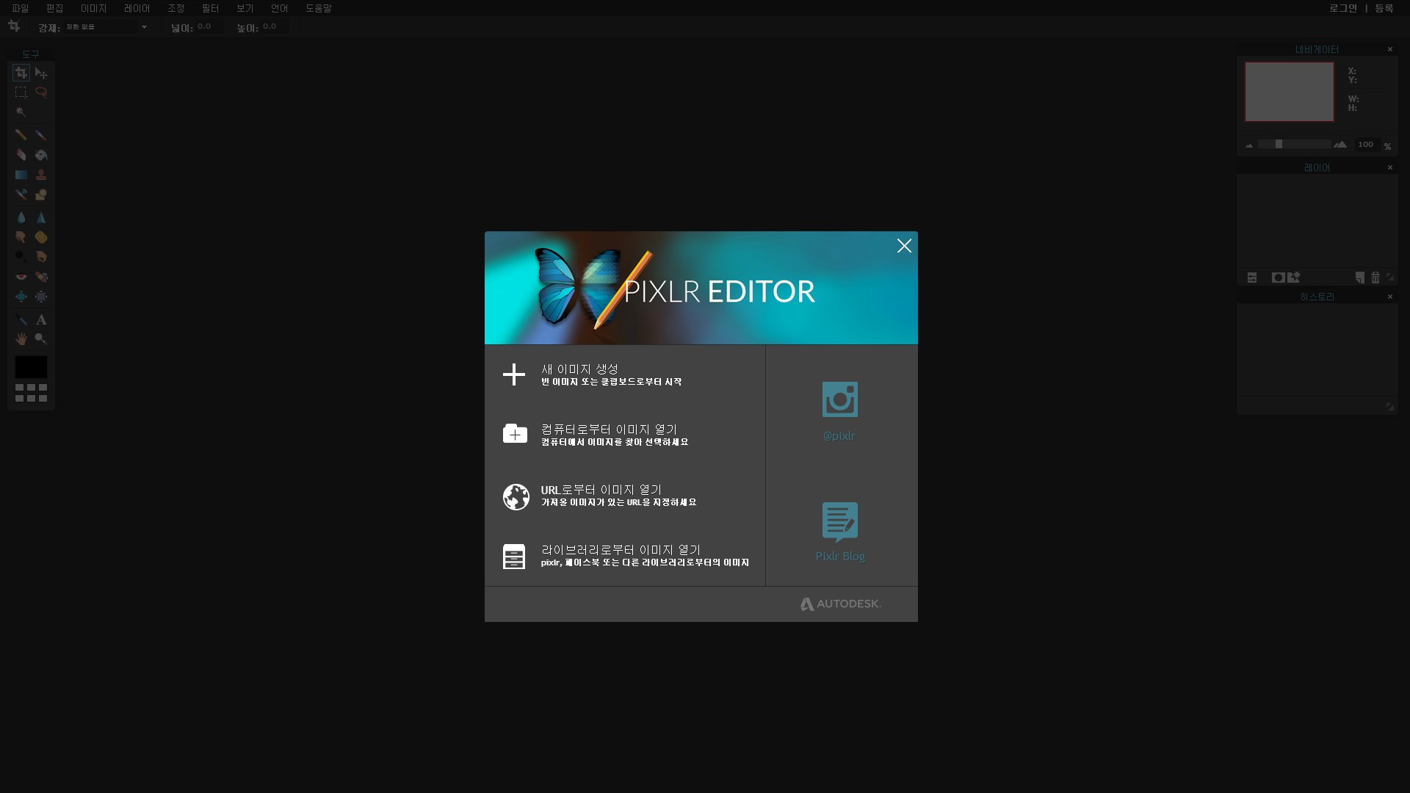Select the Lasso tool

(41, 93)
